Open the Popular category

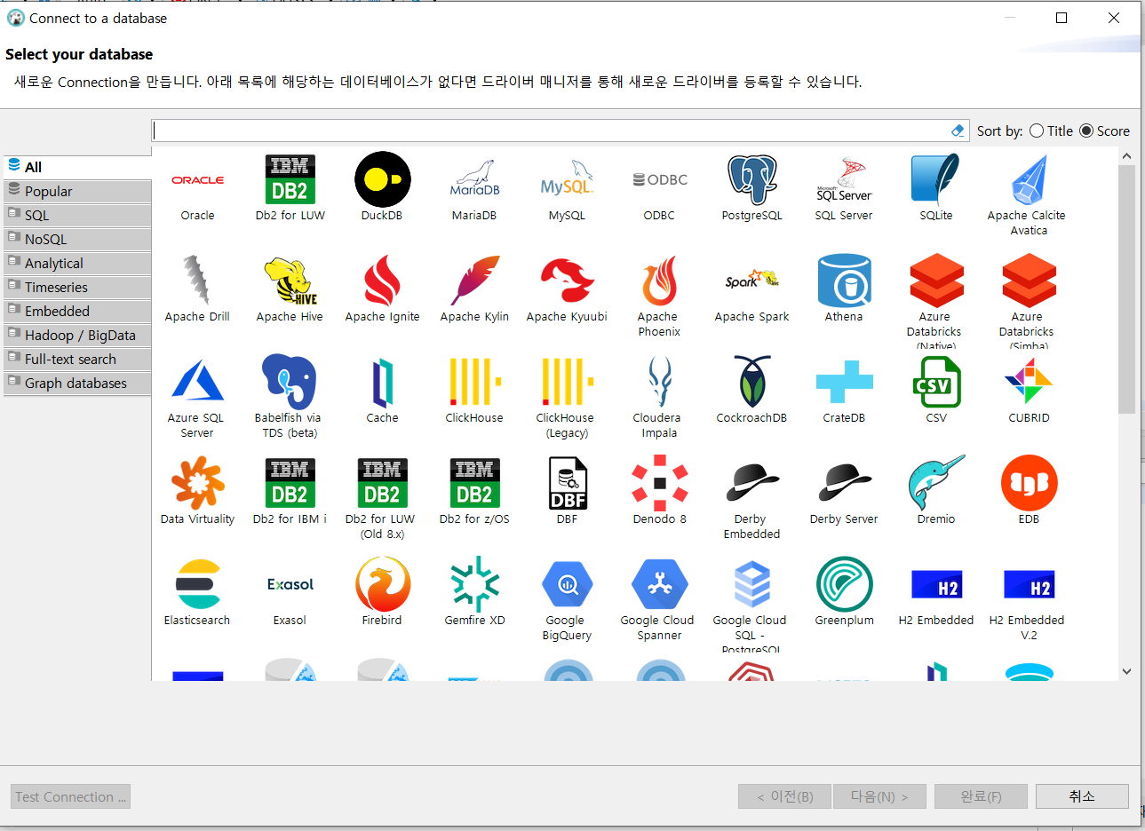(x=77, y=191)
